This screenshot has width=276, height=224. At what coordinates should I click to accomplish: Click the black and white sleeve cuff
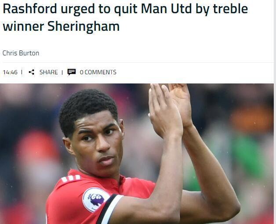[x=110, y=209]
